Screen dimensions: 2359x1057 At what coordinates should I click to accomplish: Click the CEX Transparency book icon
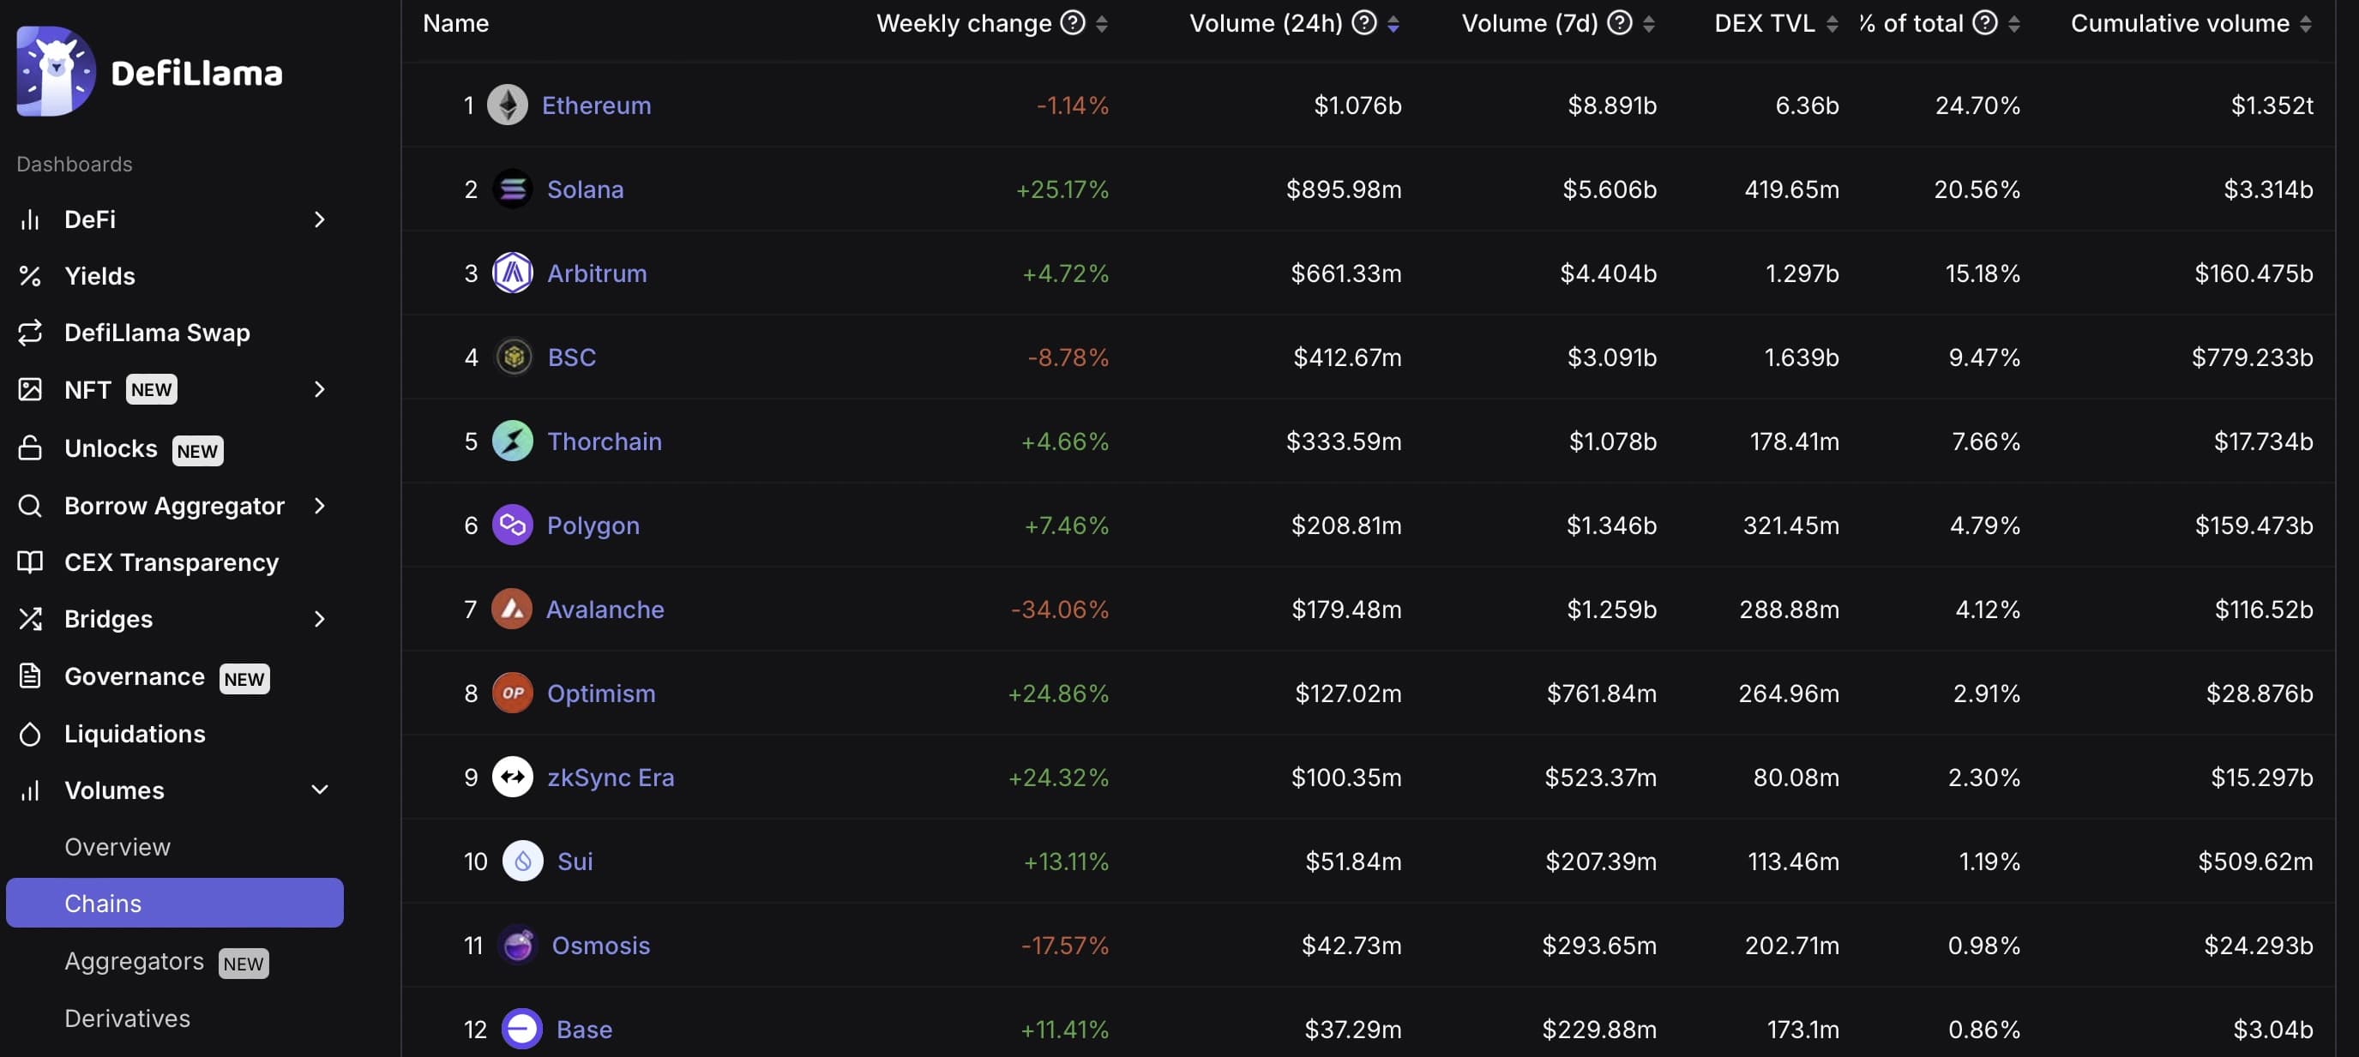30,563
